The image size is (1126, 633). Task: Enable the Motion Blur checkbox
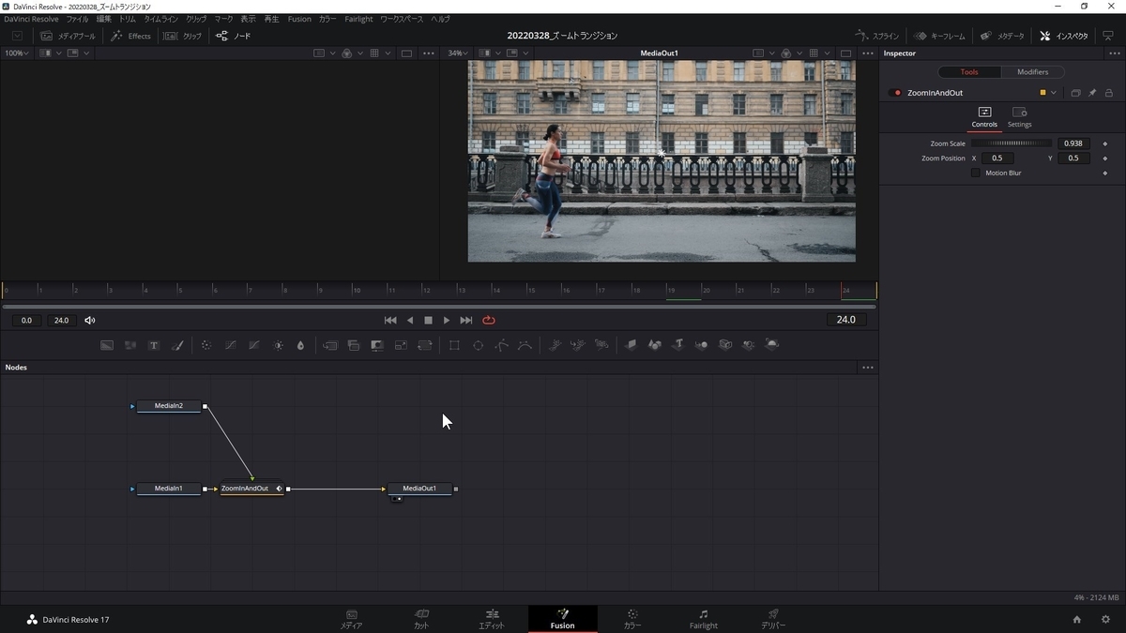(x=976, y=173)
